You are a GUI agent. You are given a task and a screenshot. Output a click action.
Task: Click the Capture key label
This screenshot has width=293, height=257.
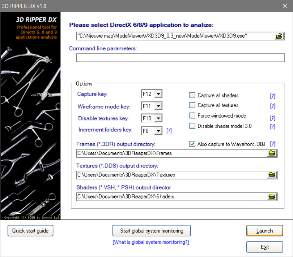coord(92,94)
